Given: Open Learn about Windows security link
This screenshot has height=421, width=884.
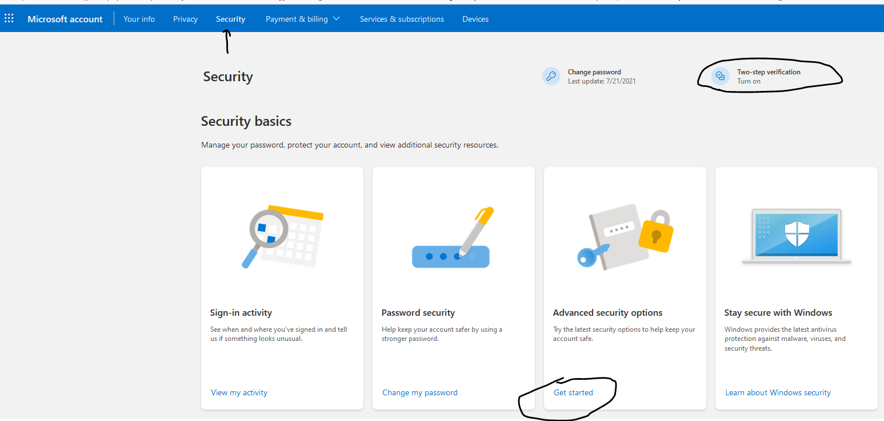Looking at the screenshot, I should point(778,392).
